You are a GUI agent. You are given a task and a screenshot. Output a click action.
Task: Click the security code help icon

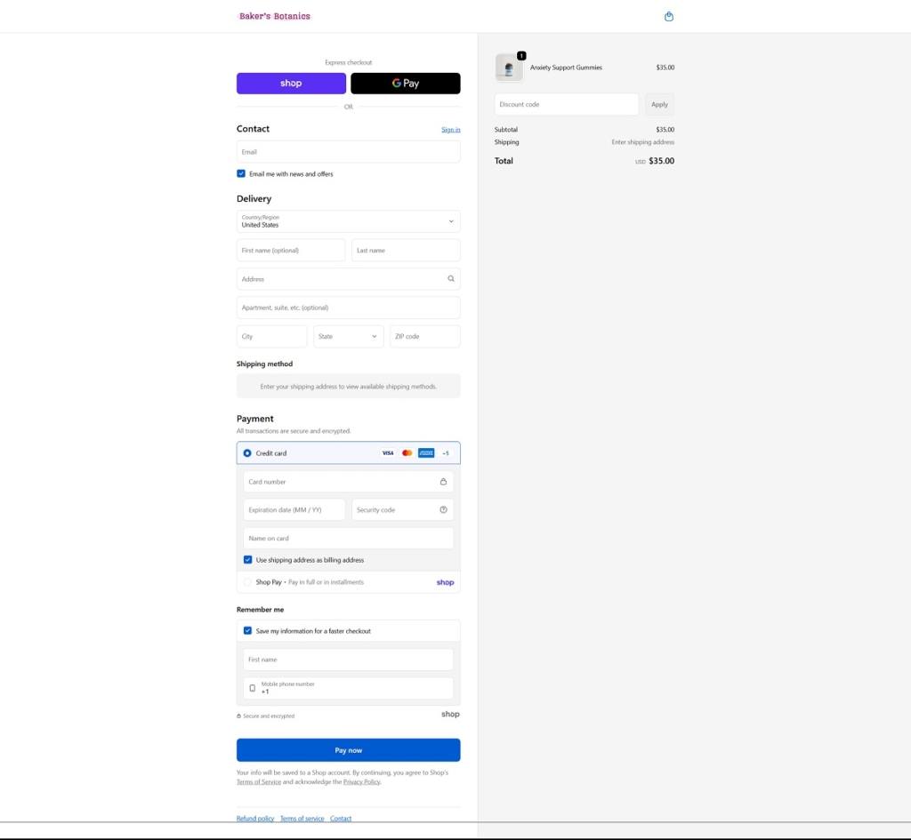pyautogui.click(x=443, y=510)
